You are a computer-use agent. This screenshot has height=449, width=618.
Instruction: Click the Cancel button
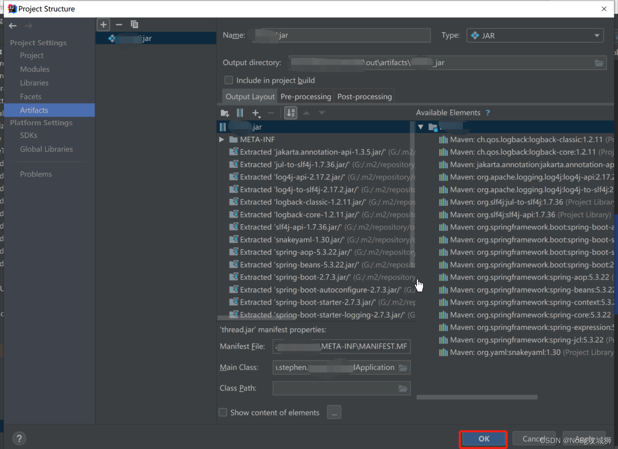coord(534,439)
